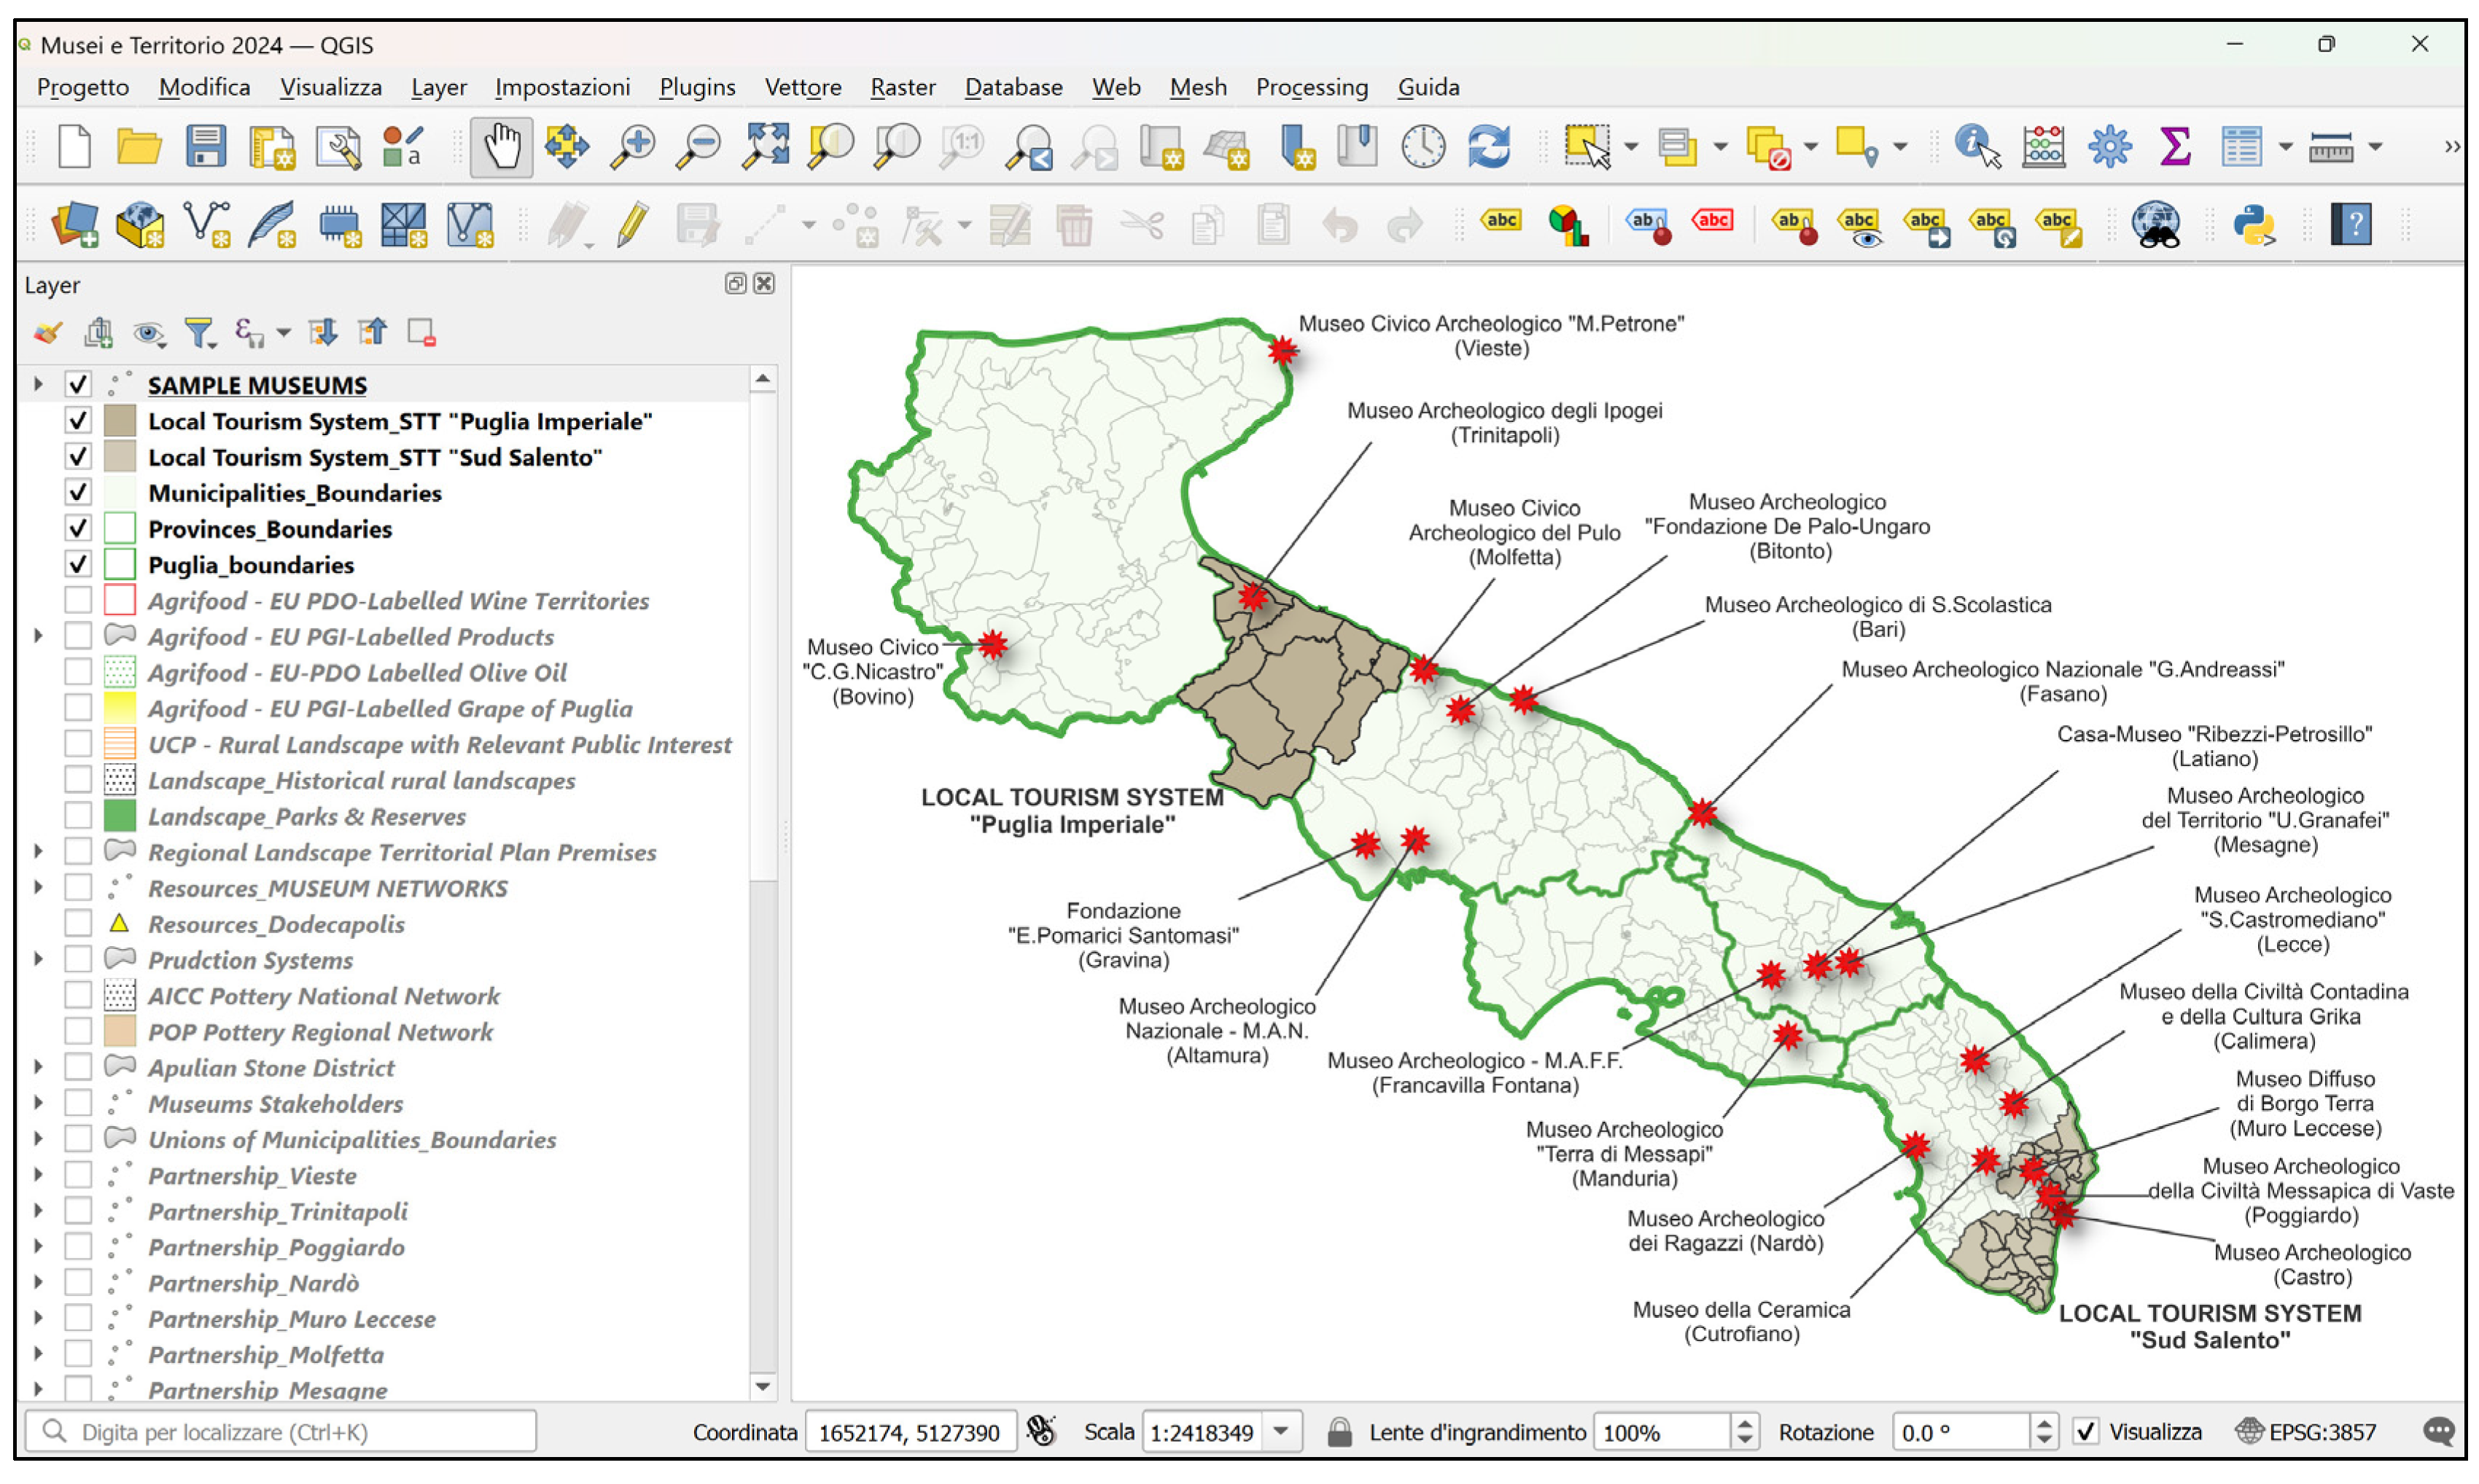2479x1484 pixels.
Task: Click Puglia Imperiale layer color swatch
Action: 120,421
